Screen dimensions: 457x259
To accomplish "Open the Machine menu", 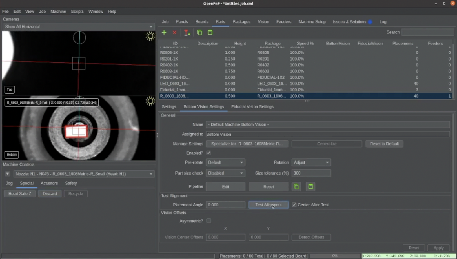I will 58,12.
